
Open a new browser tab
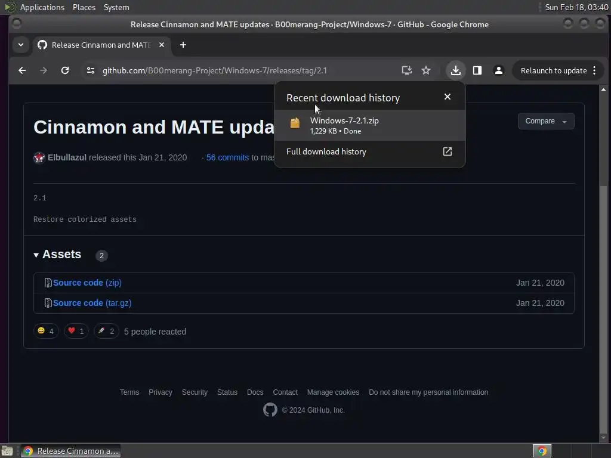tap(183, 45)
